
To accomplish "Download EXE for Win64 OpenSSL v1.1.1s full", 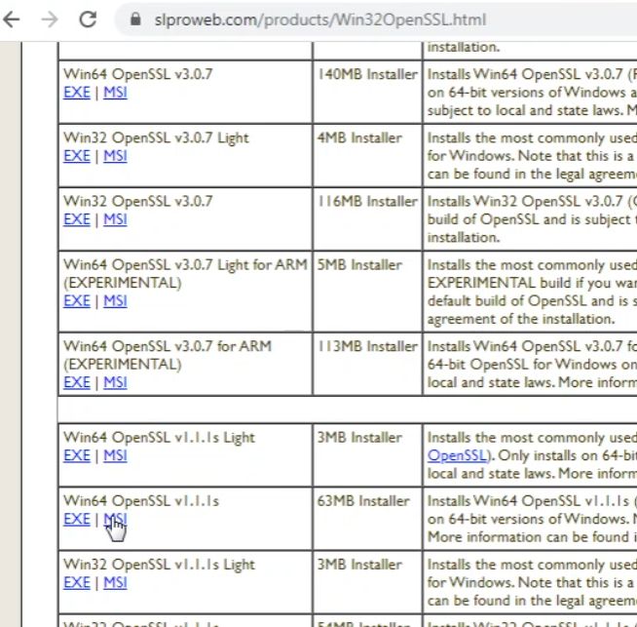I will click(77, 519).
